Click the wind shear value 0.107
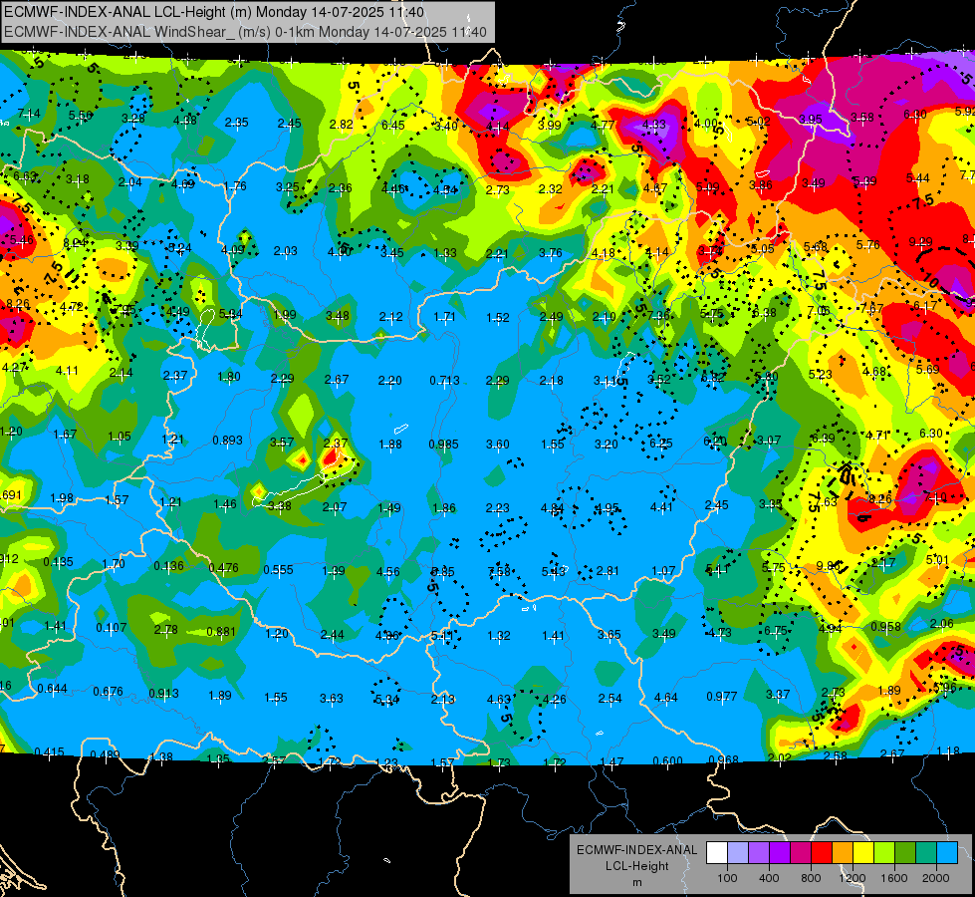Screen dimensions: 975x897 click(x=112, y=628)
